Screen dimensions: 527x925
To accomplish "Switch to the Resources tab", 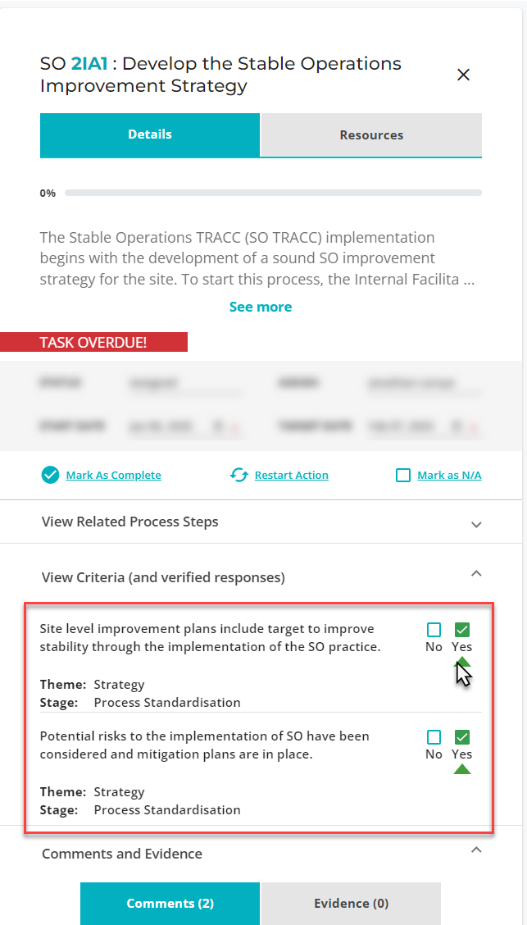I will click(371, 135).
